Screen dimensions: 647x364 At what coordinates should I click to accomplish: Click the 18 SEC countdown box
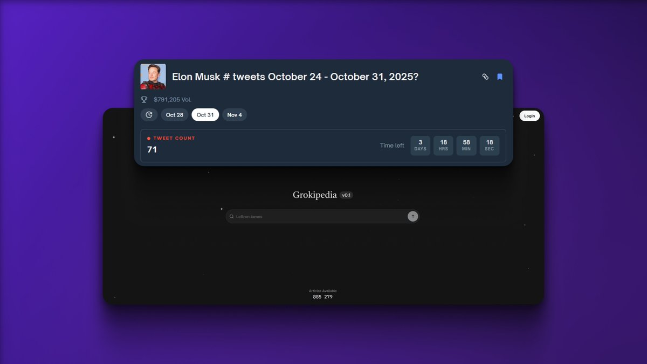[490, 146]
